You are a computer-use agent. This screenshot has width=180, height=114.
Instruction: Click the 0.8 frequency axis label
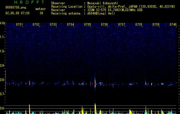coord(3,80)
